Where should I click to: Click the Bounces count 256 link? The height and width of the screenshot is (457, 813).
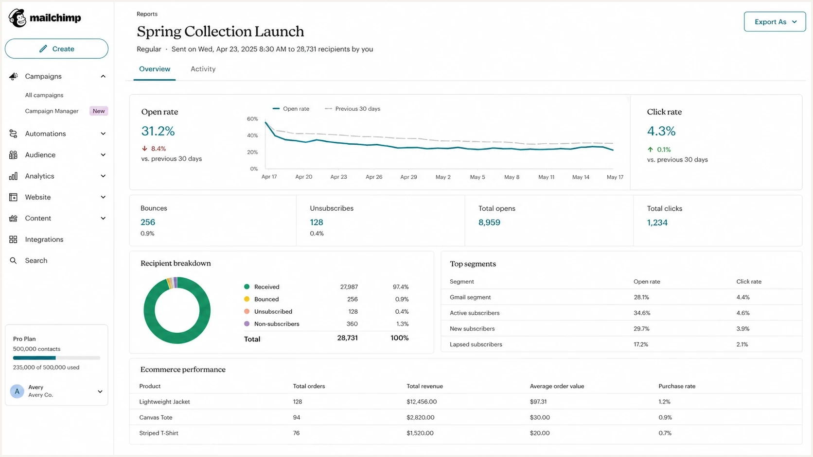tap(148, 222)
